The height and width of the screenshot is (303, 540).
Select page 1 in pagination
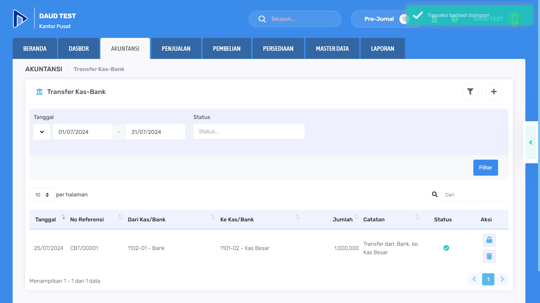(488, 279)
